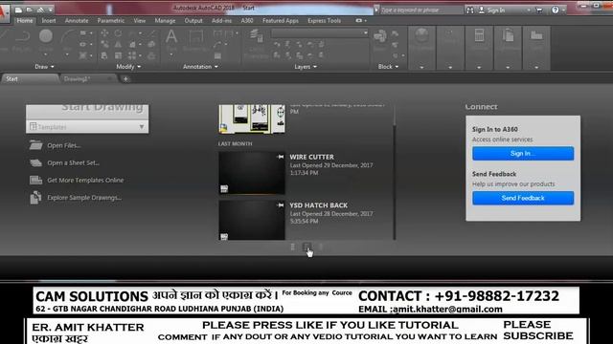Image resolution: width=613 pixels, height=344 pixels.
Task: Select the Start file tab
Action: pos(30,78)
